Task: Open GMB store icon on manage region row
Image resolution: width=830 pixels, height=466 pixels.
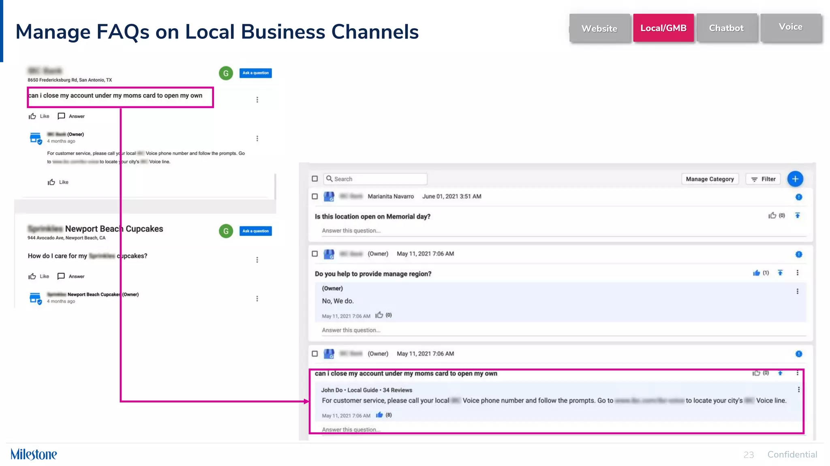Action: [x=329, y=254]
